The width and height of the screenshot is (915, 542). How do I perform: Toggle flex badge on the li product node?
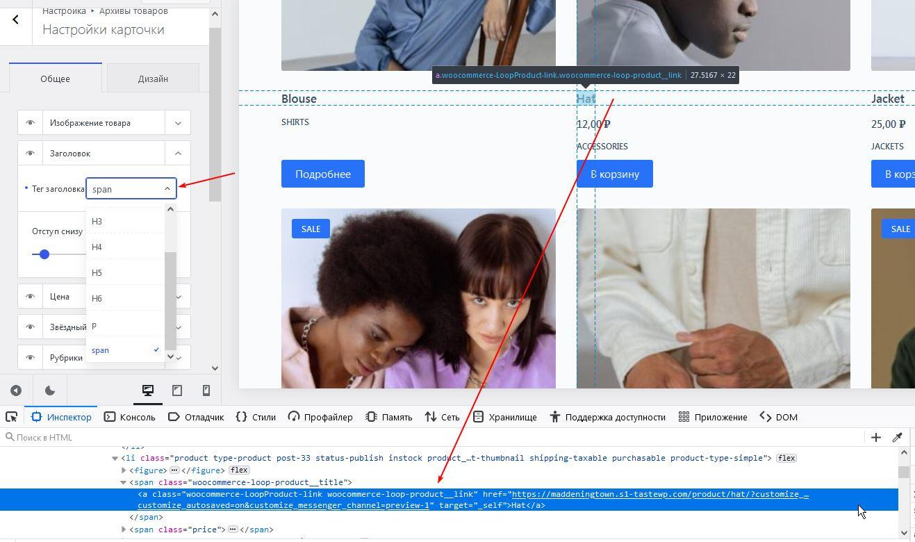coord(786,459)
